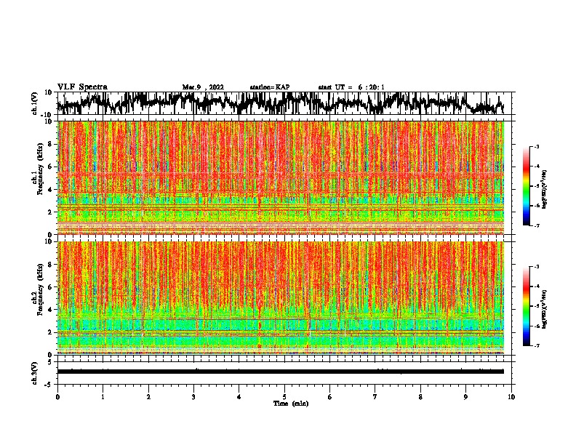Click the "-7" tick on the ch.1 colorbar
The image size is (576, 445).
click(x=536, y=225)
